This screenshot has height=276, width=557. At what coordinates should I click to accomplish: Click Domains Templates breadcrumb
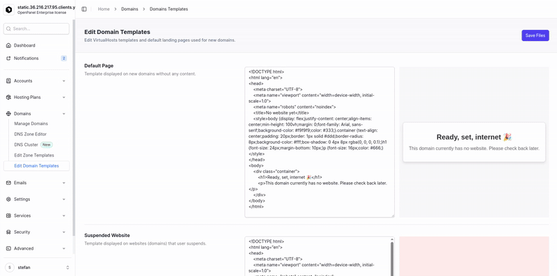pos(168,9)
